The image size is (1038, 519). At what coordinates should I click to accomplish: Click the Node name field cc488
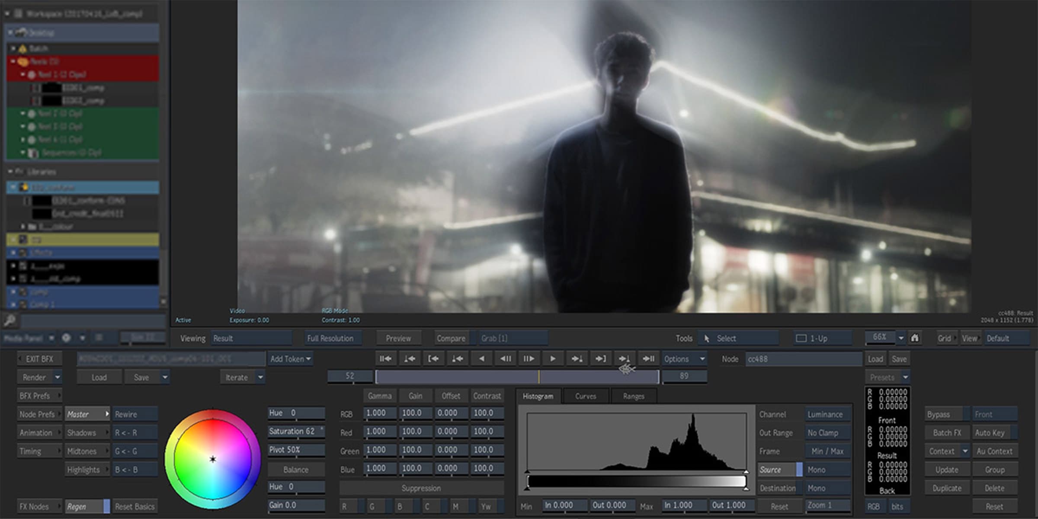(802, 359)
